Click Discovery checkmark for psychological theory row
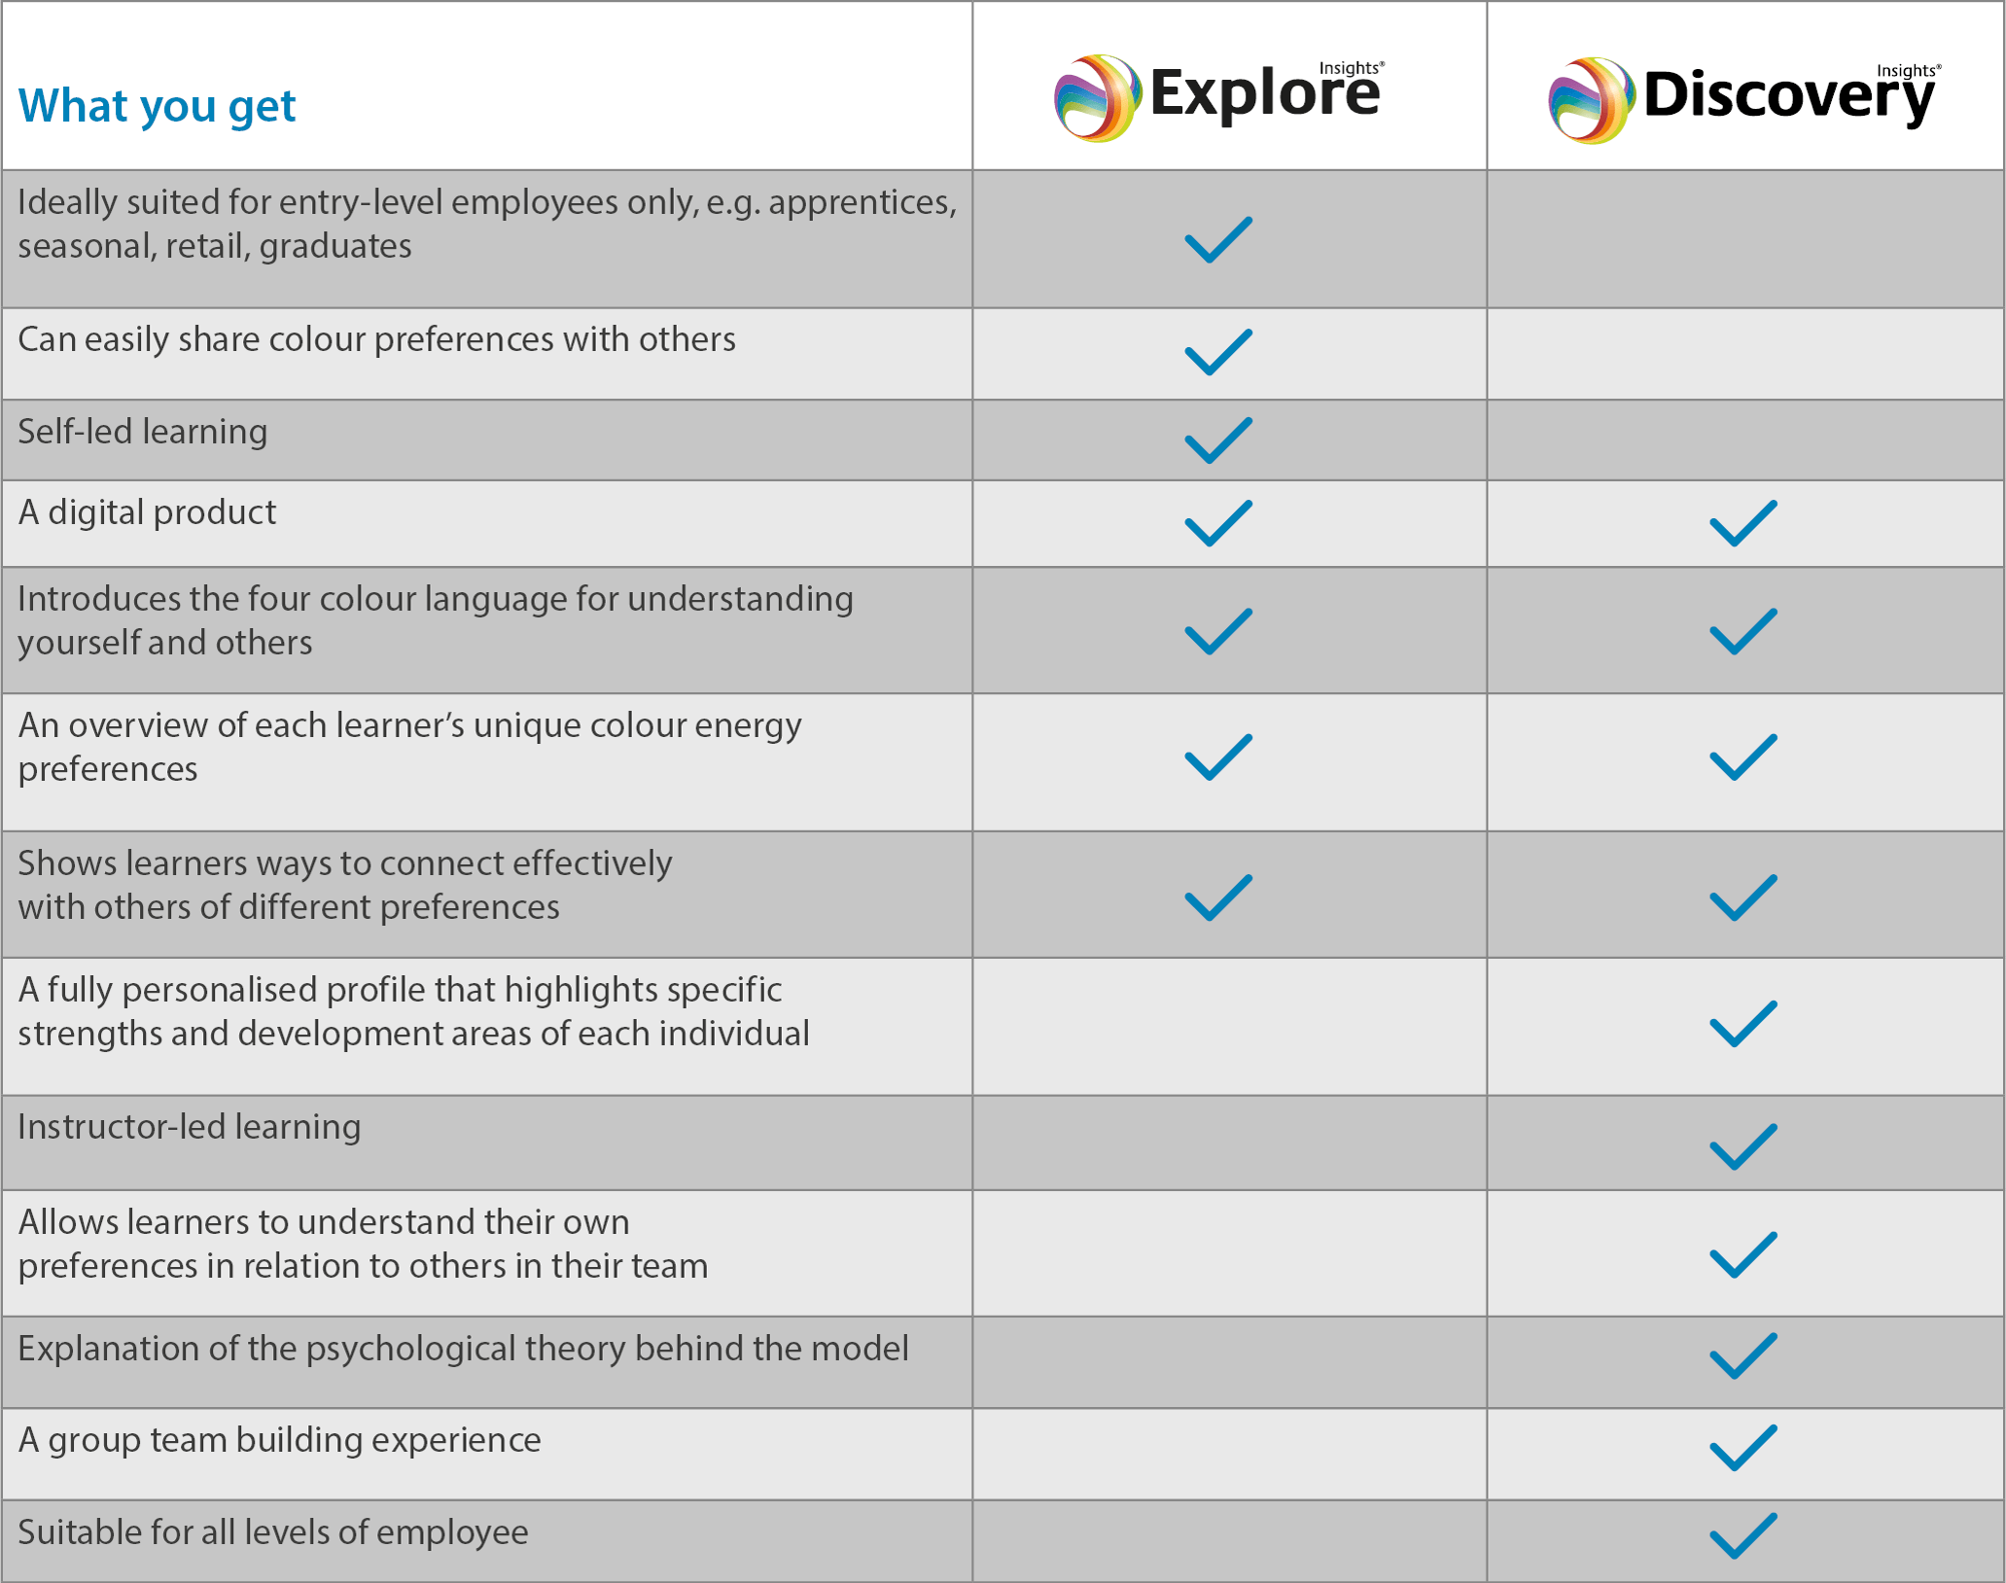This screenshot has height=1583, width=2006. point(1742,1355)
